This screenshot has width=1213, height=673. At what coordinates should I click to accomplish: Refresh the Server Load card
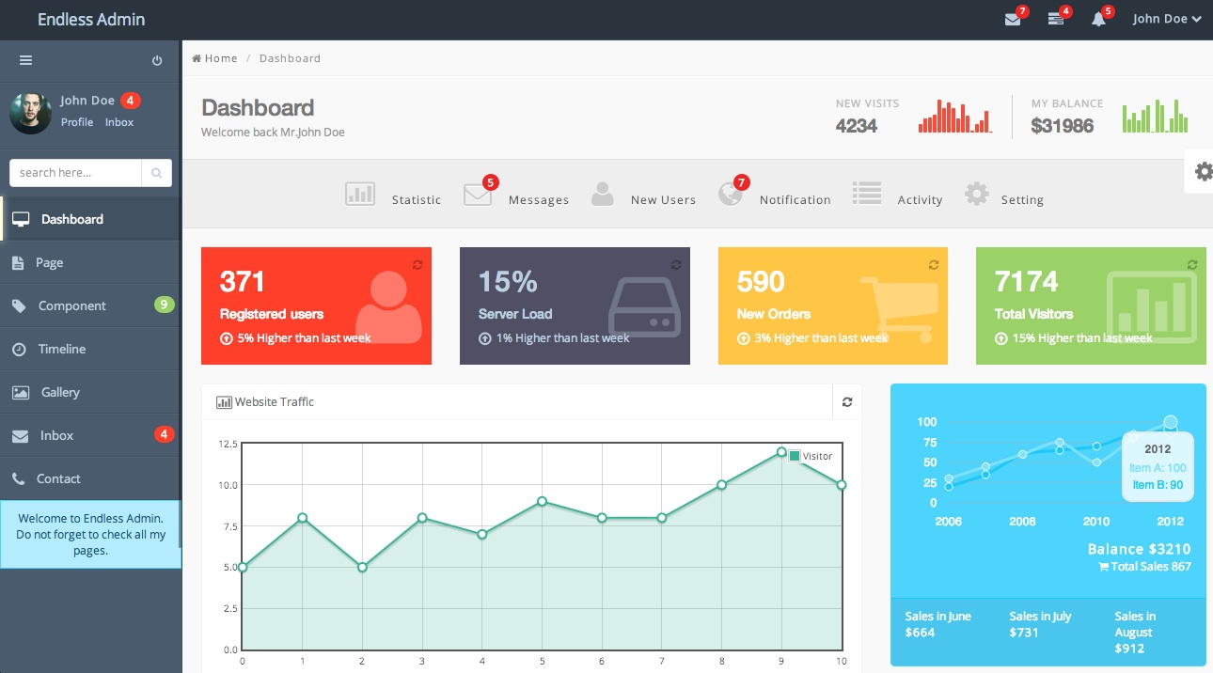(676, 265)
